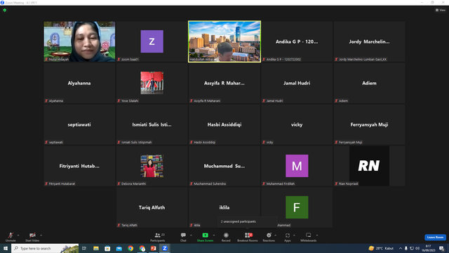Select the Ferryansyah Muji participant tile
This screenshot has width=449, height=253.
370,124
